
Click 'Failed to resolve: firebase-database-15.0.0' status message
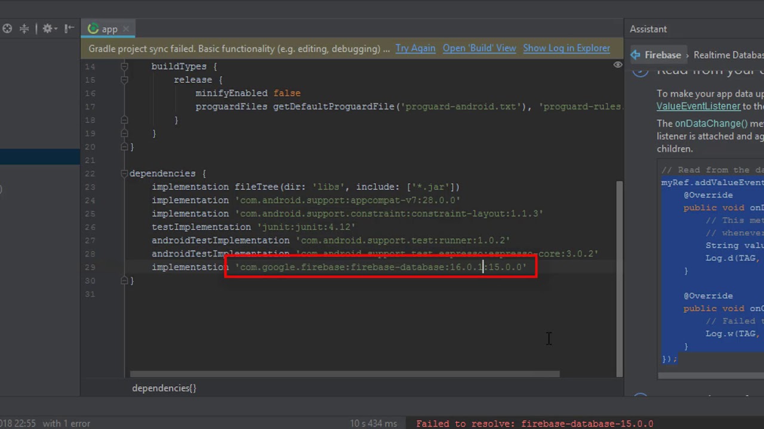535,424
